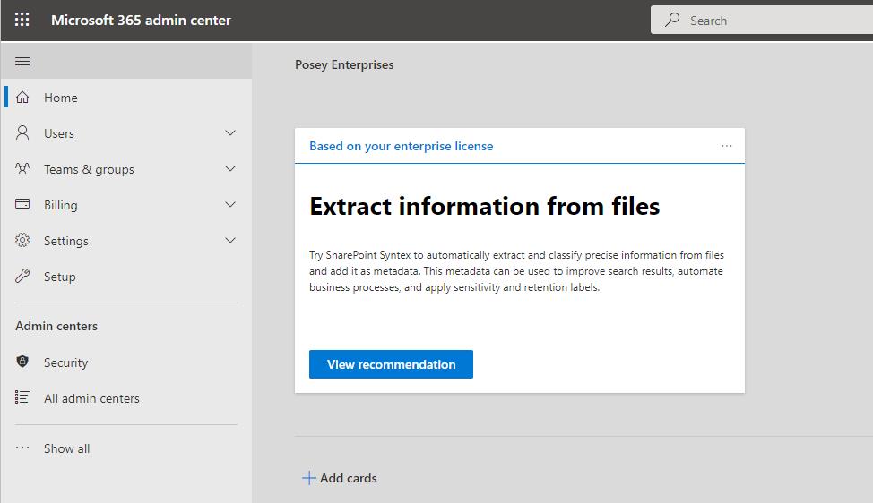Click Posey Enterprises organization name
The image size is (873, 503).
click(344, 64)
